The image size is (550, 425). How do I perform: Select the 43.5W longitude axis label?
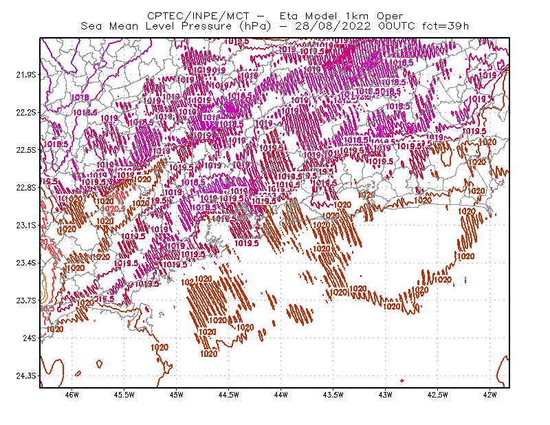(x=333, y=395)
